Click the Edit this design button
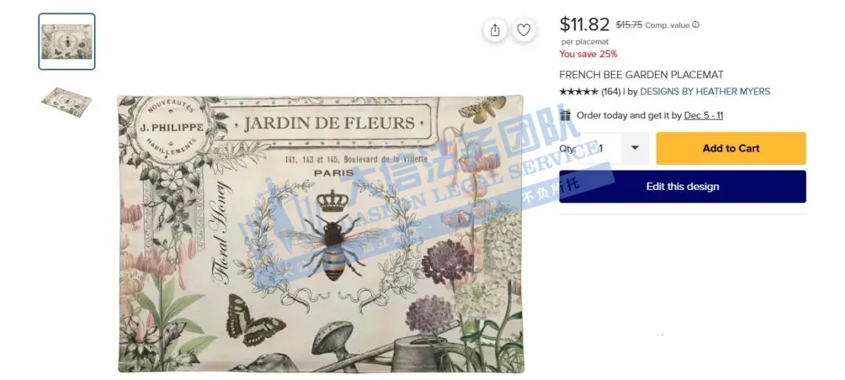 pyautogui.click(x=682, y=187)
